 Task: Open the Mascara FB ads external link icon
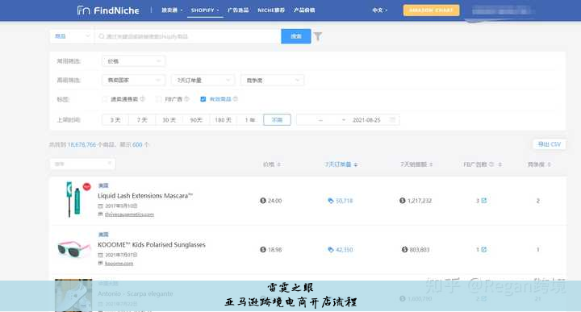click(484, 201)
